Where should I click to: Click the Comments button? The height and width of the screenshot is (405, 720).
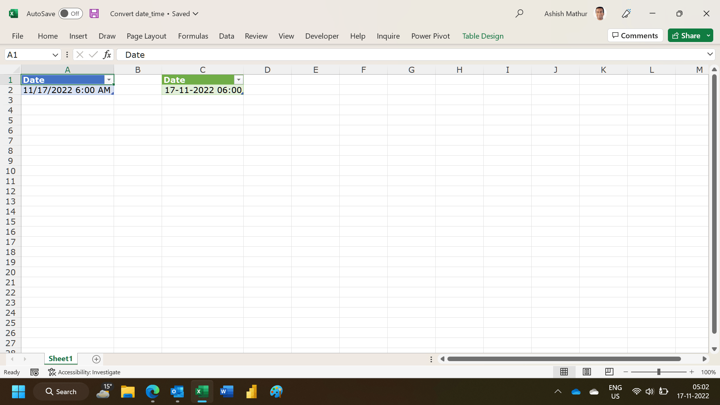(x=635, y=36)
